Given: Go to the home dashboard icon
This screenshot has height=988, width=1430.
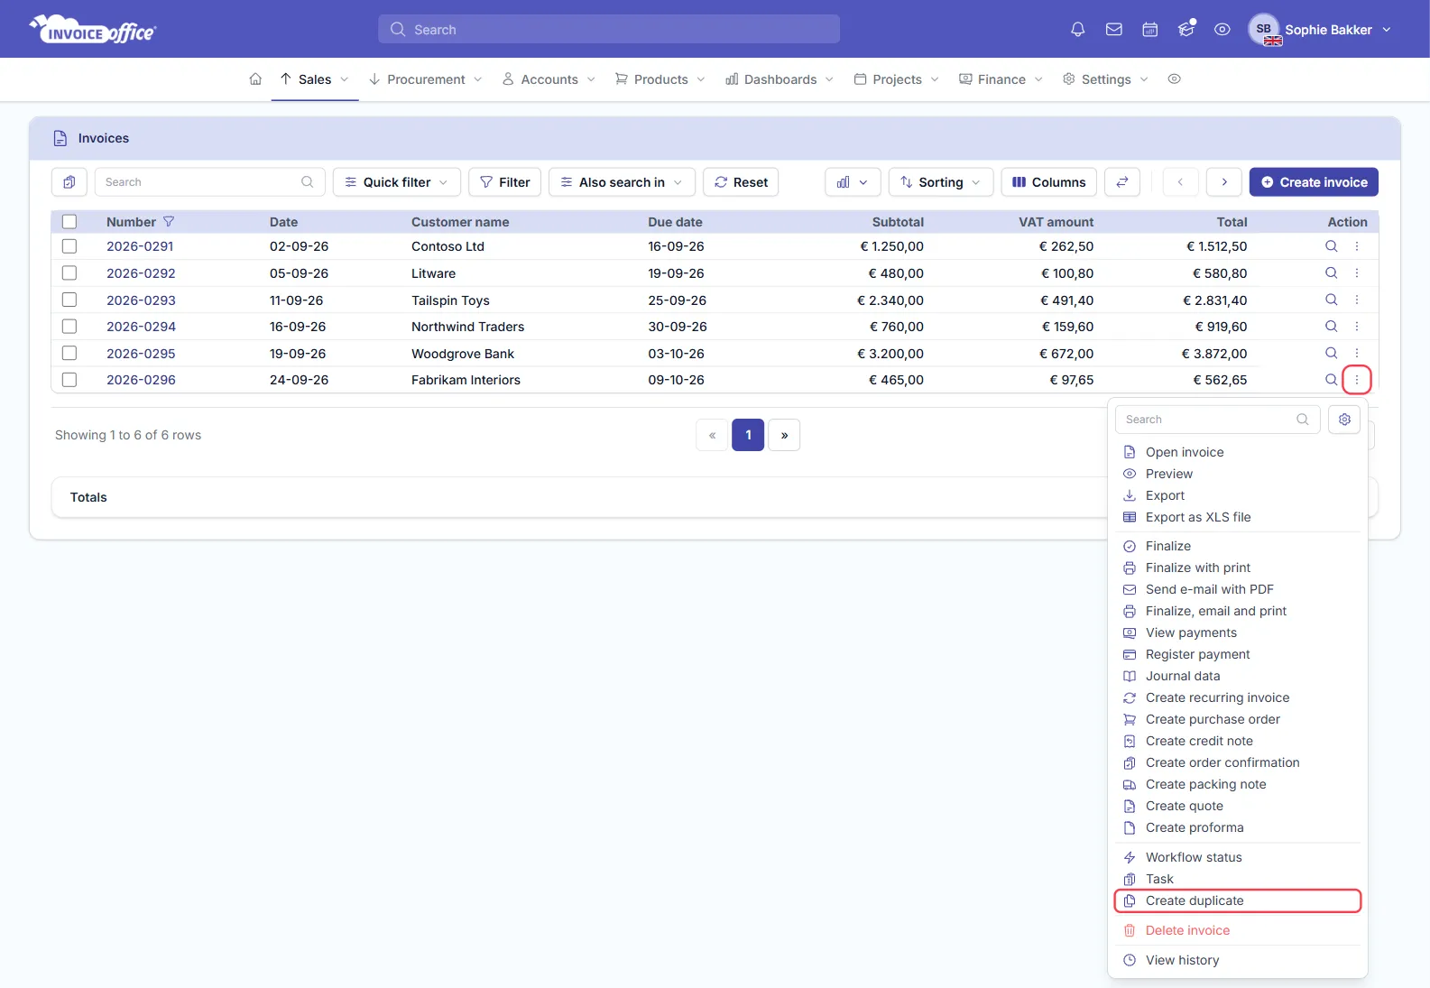Looking at the screenshot, I should [x=255, y=79].
